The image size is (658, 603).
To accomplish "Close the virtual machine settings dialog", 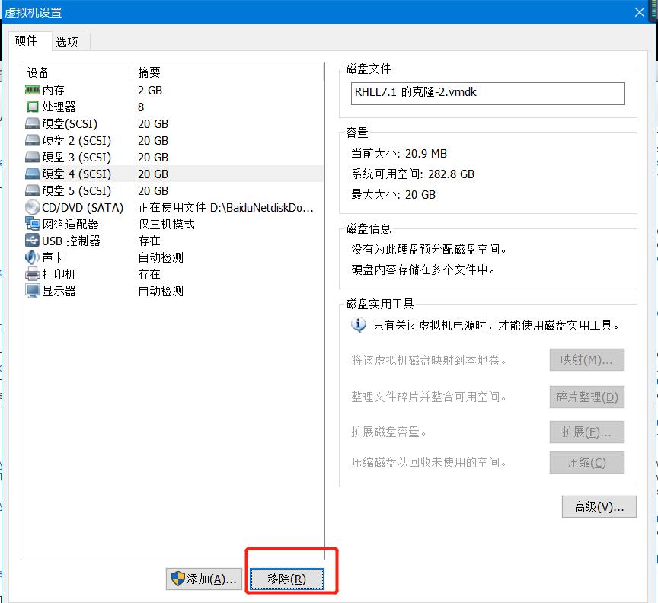I will point(640,12).
